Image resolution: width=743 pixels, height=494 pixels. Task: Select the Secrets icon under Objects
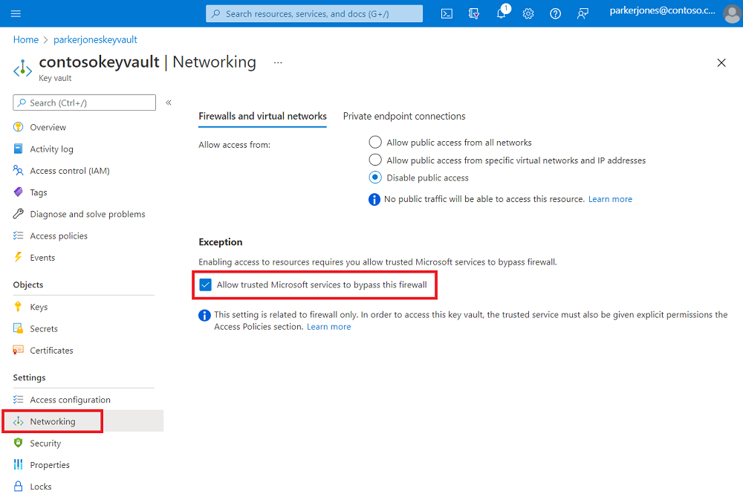[17, 328]
